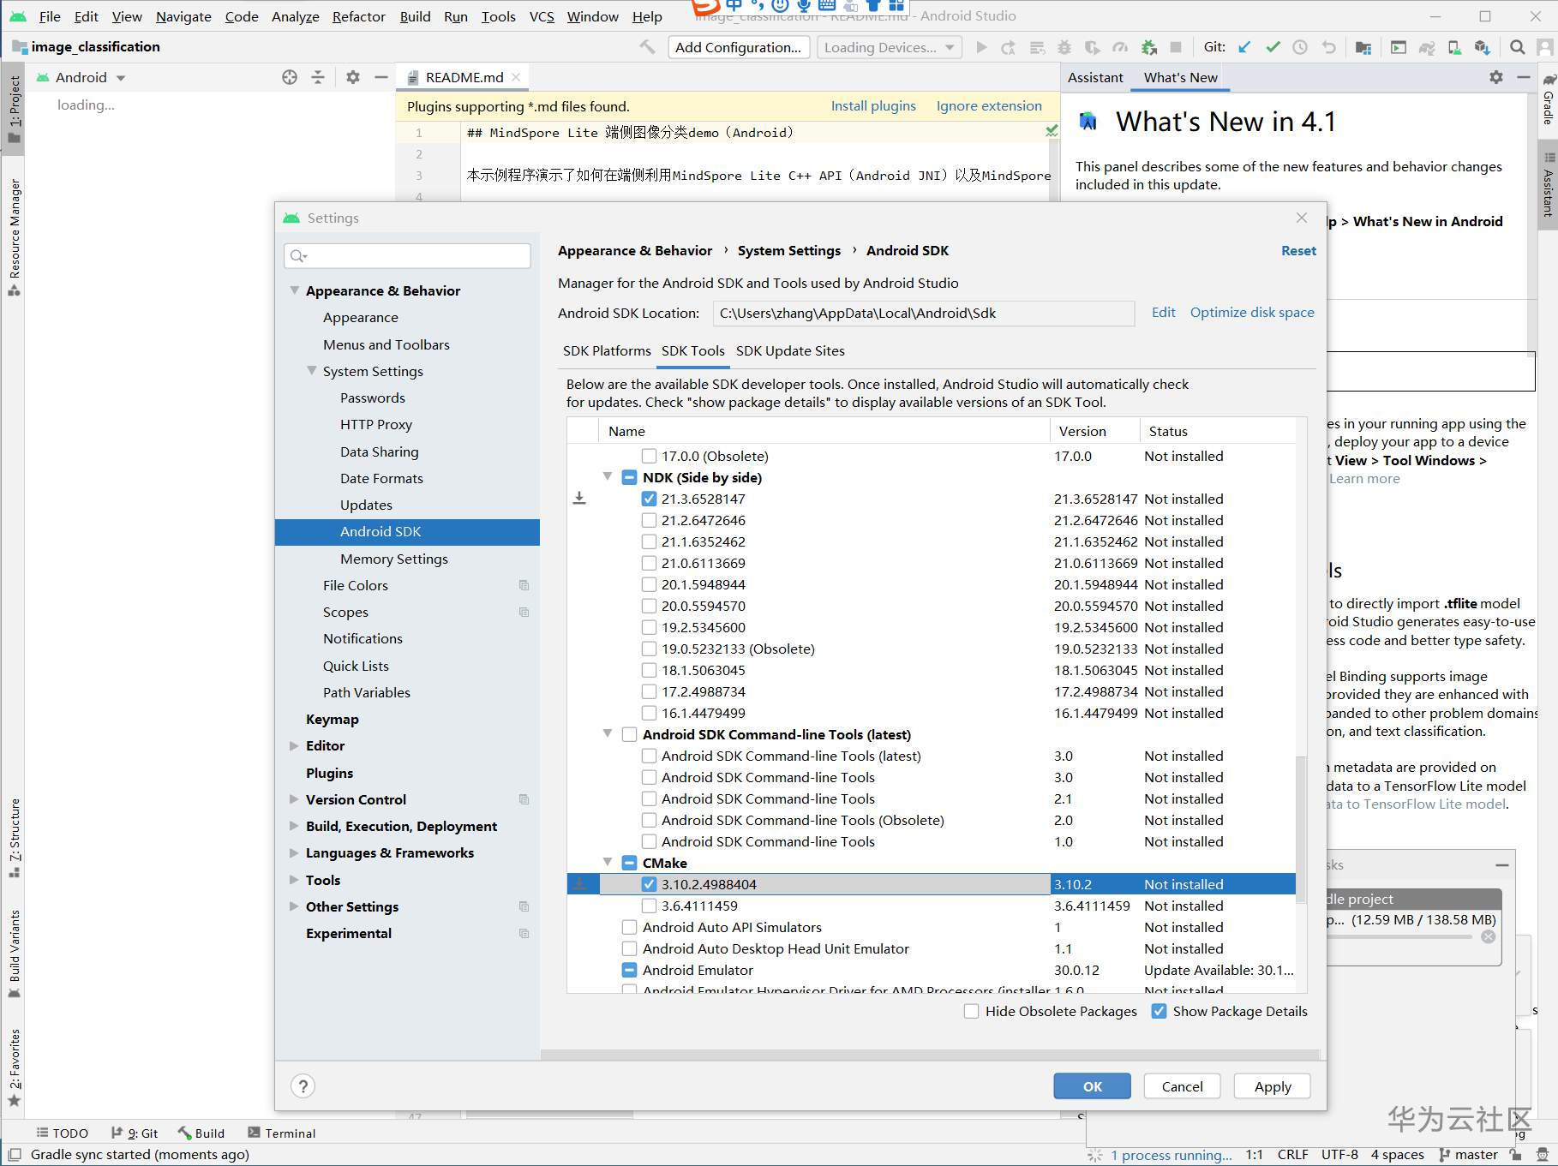Uncheck CMake 3.10.2.4988404
The height and width of the screenshot is (1166, 1558).
[x=649, y=884]
